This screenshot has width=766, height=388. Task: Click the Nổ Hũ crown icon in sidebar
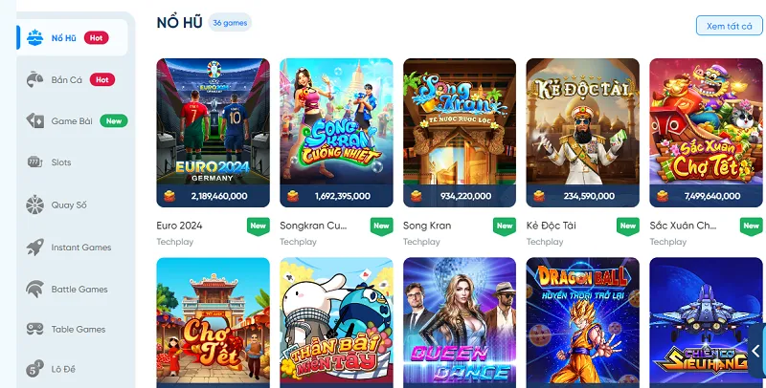(x=34, y=37)
